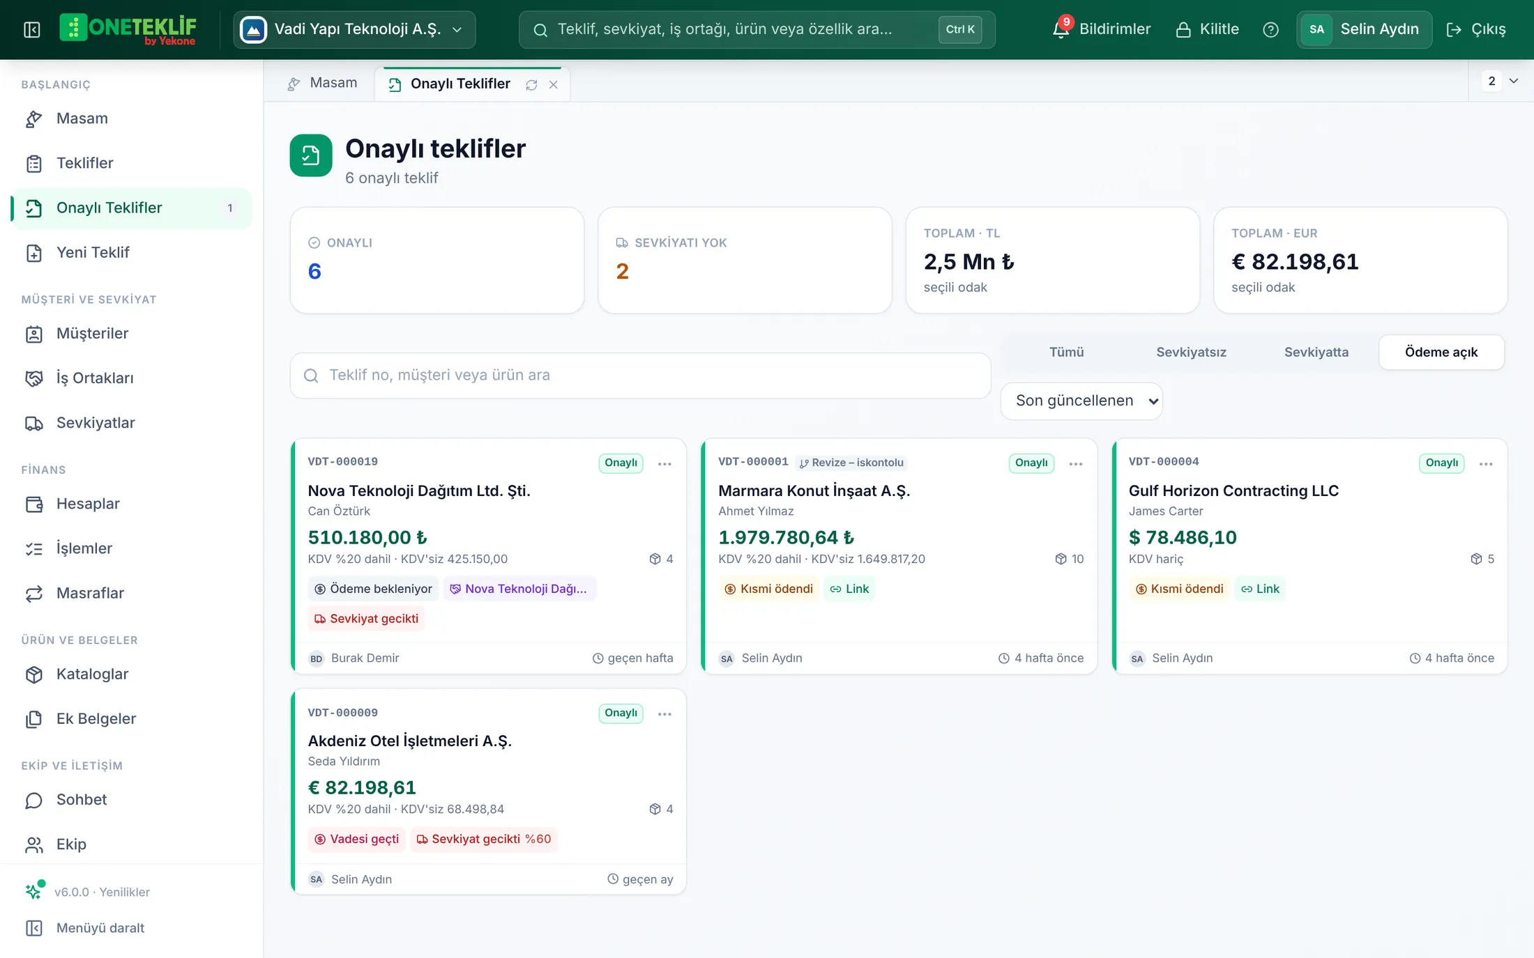Click Menüyü daralt to collapse menu
This screenshot has height=958, width=1534.
pyautogui.click(x=85, y=928)
